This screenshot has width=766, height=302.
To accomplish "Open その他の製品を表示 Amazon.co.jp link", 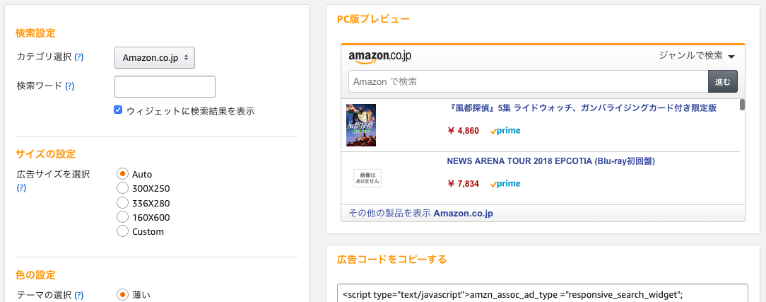I will point(421,214).
